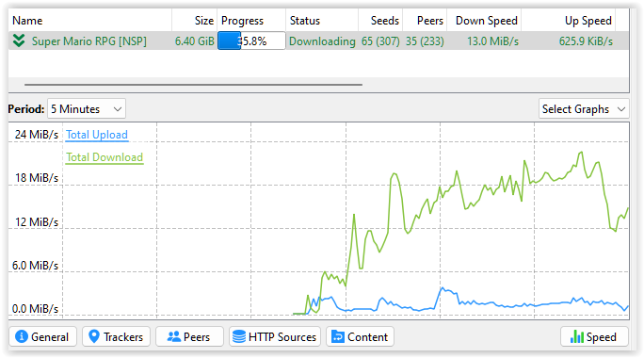
Task: Switch to the Trackers tab
Action: [116, 336]
